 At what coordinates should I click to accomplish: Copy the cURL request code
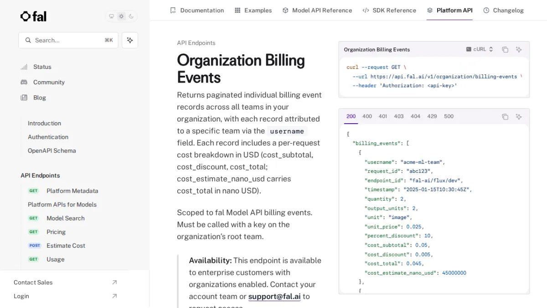pyautogui.click(x=505, y=50)
